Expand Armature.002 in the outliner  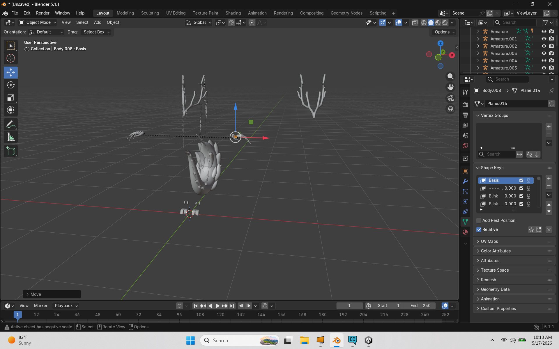coord(478,46)
